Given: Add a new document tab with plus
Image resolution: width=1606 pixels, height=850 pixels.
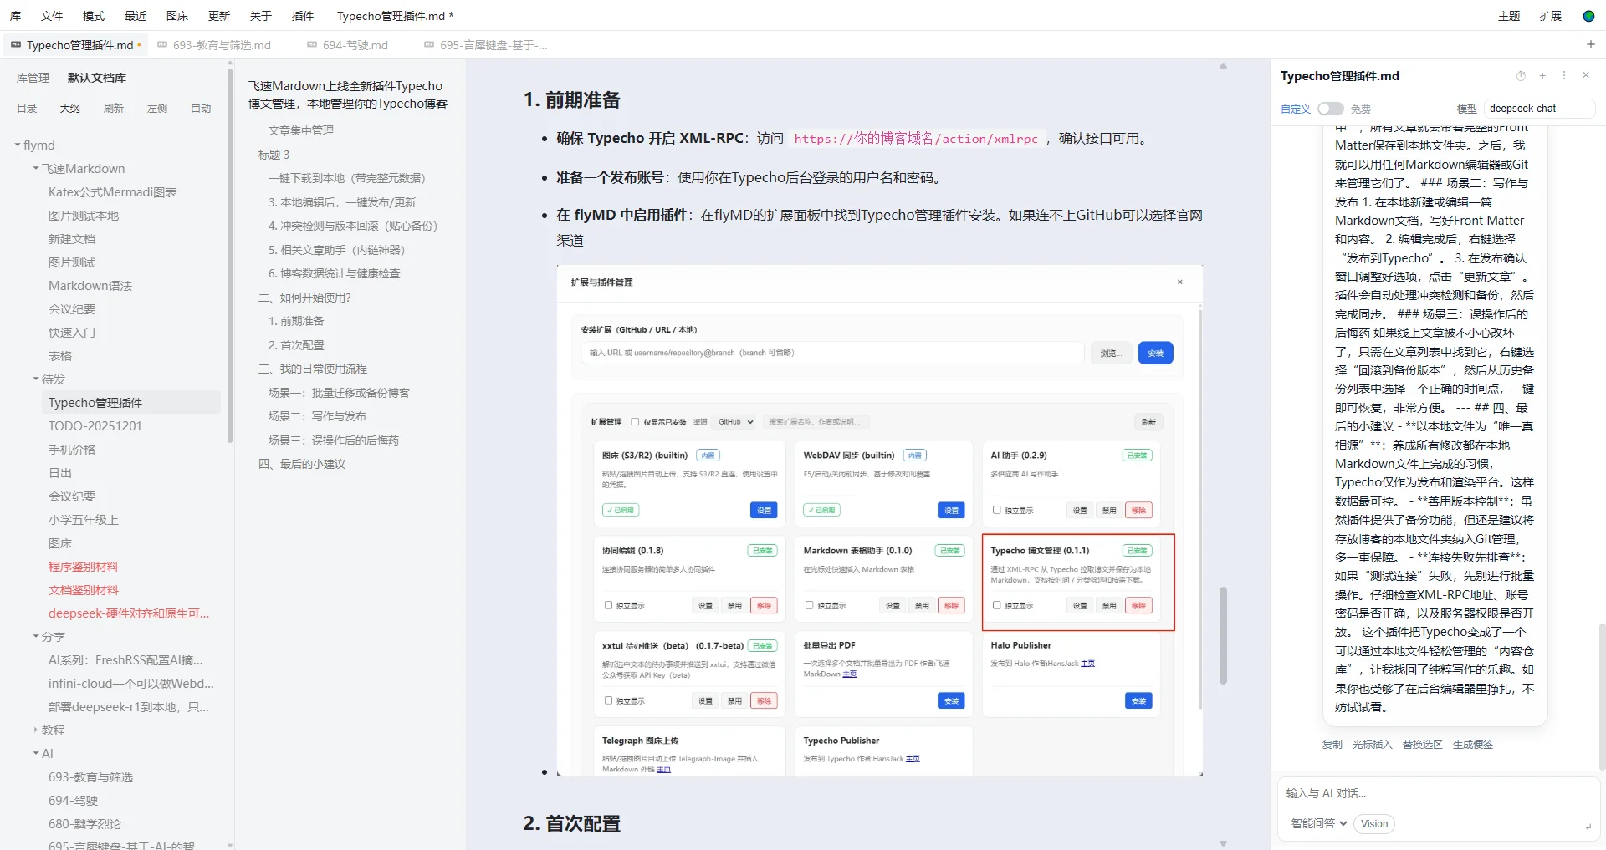Looking at the screenshot, I should pos(1590,44).
